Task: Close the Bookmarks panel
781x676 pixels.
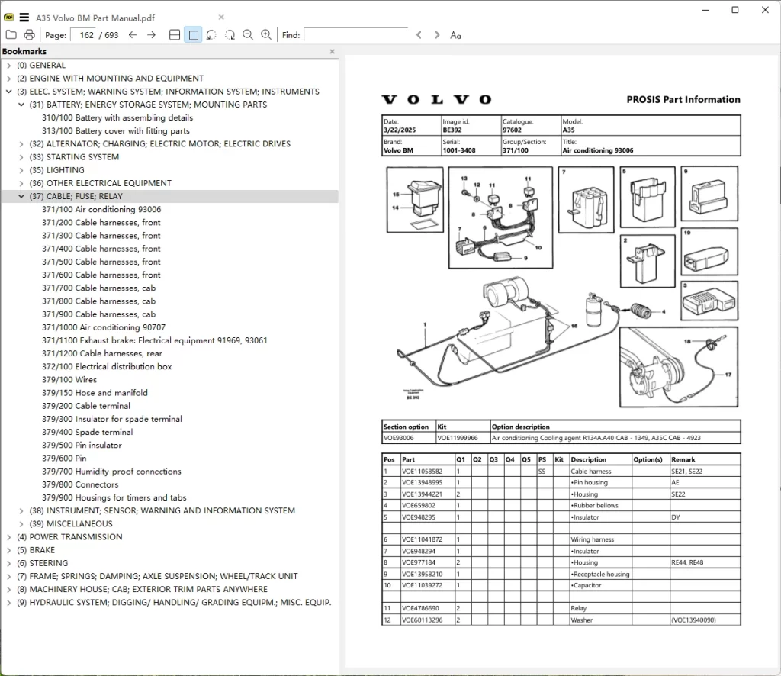Action: point(333,51)
